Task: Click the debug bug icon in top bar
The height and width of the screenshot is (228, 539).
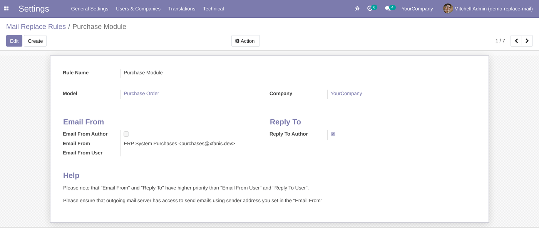Action: click(357, 8)
